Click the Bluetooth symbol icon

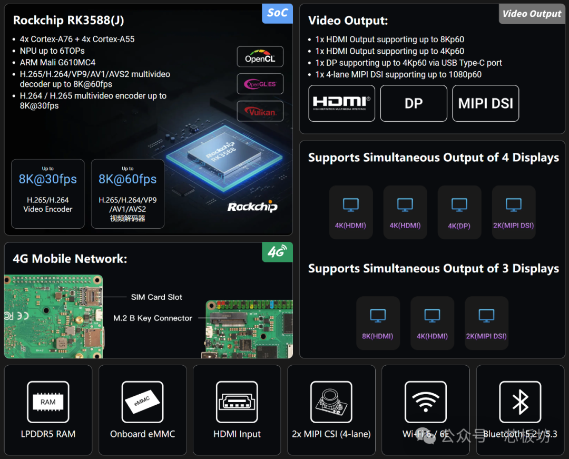point(520,402)
